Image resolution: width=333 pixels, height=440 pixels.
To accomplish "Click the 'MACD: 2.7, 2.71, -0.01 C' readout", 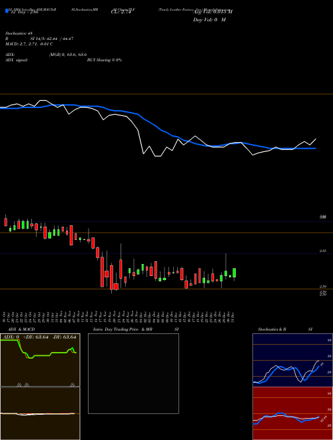I will [x=29, y=44].
